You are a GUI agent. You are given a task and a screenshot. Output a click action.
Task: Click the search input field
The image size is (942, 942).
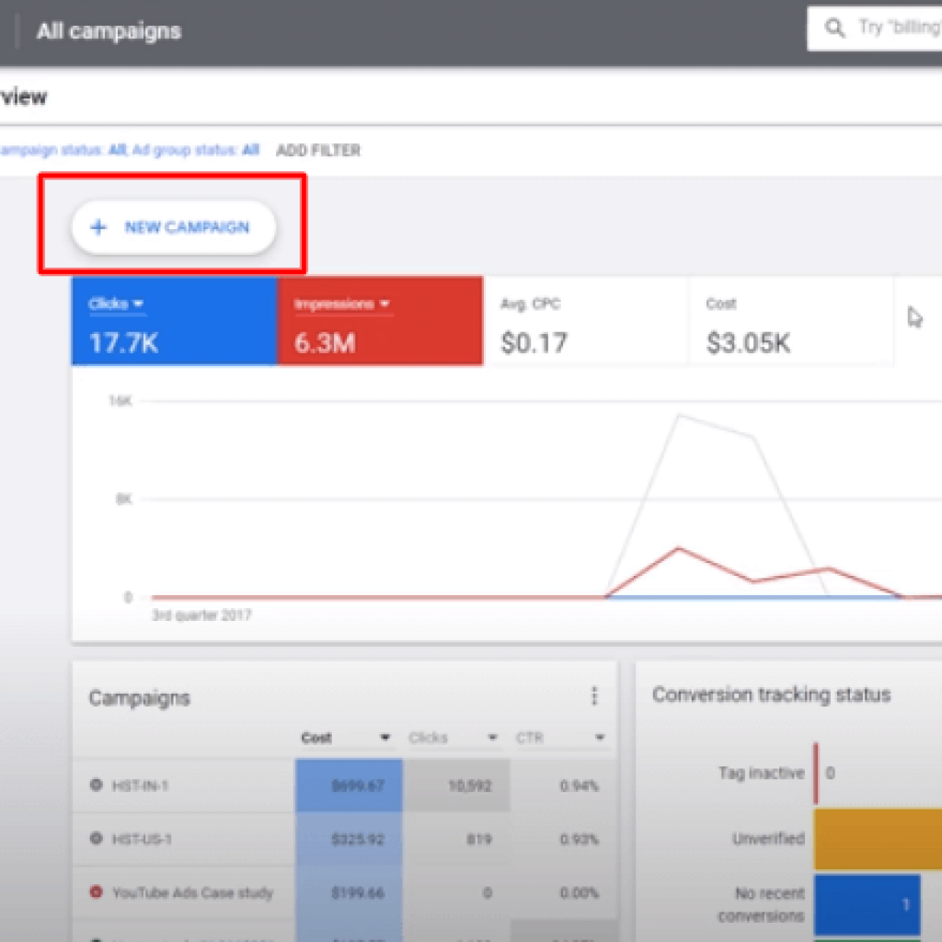[897, 28]
